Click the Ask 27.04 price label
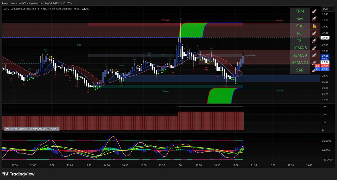 coord(322,66)
